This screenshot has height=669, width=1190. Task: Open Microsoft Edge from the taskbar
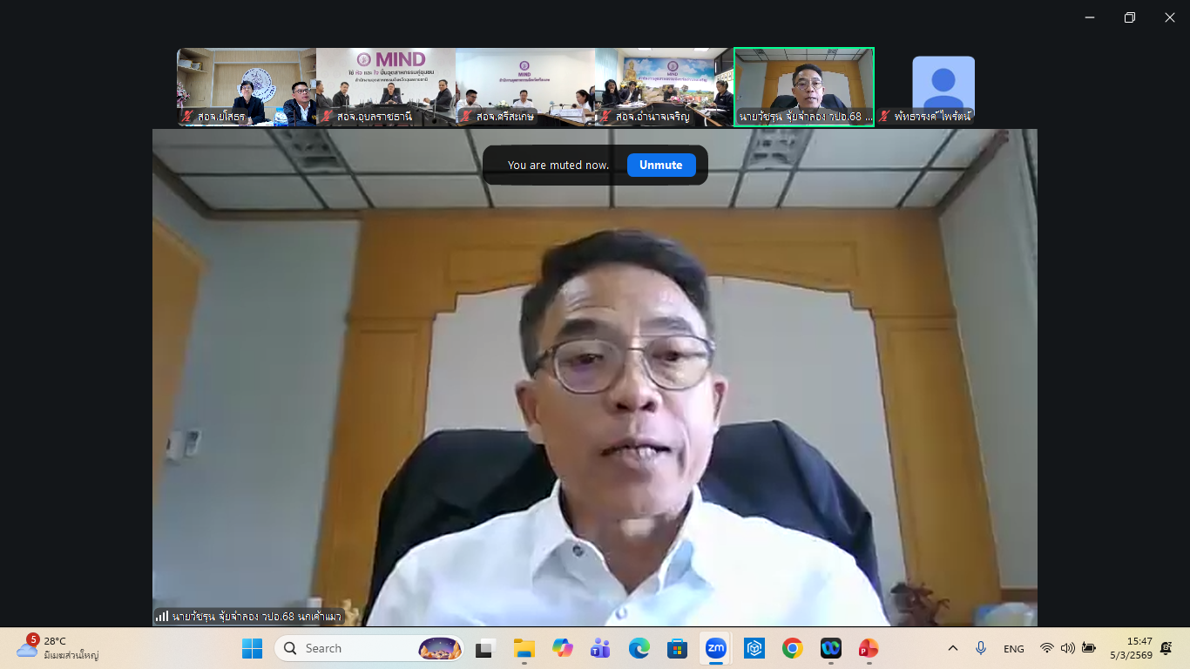pyautogui.click(x=639, y=648)
